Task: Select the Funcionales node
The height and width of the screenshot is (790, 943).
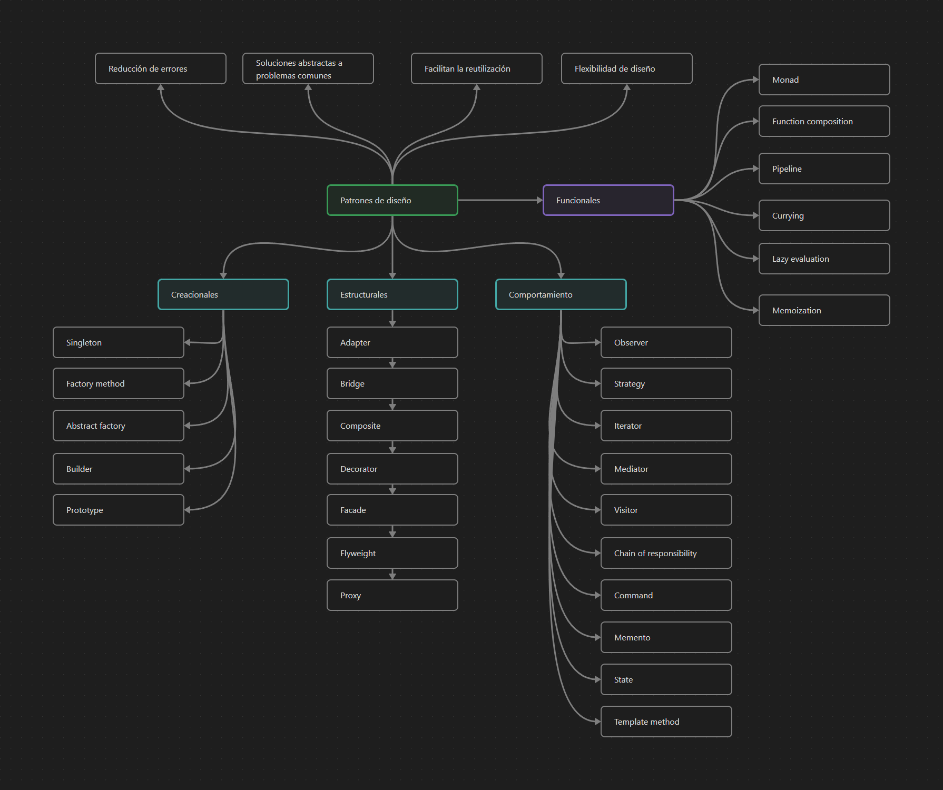Action: (608, 200)
